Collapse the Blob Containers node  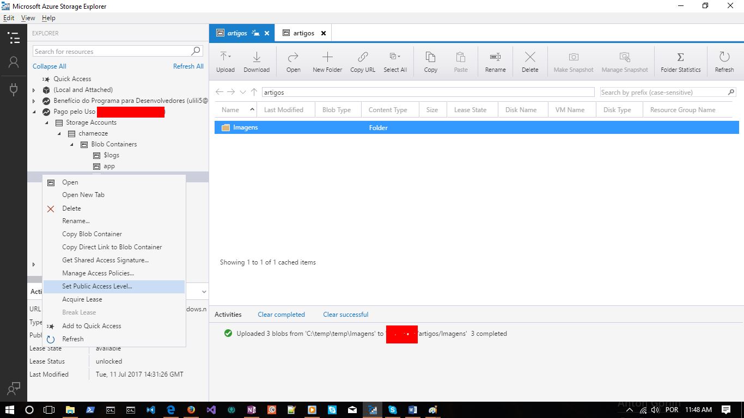[x=71, y=144]
